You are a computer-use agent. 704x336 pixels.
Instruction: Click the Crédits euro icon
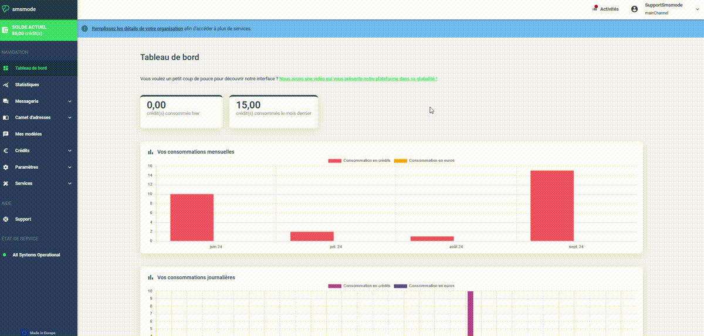pos(6,151)
